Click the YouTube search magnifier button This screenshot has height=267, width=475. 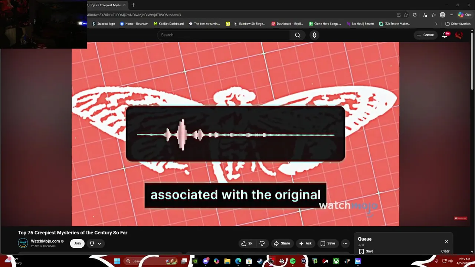click(x=298, y=35)
